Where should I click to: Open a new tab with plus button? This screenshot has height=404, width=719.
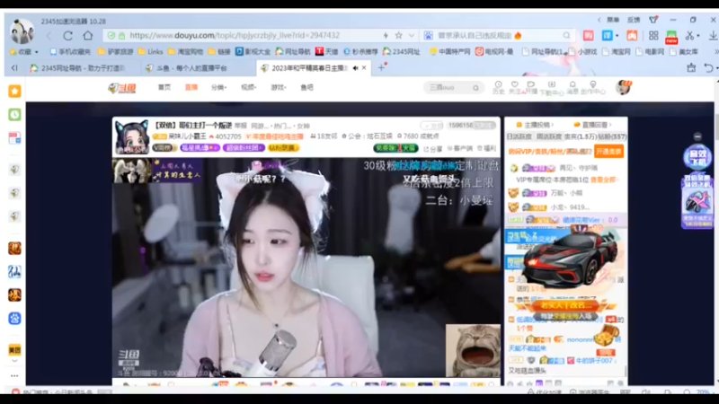pyautogui.click(x=381, y=68)
